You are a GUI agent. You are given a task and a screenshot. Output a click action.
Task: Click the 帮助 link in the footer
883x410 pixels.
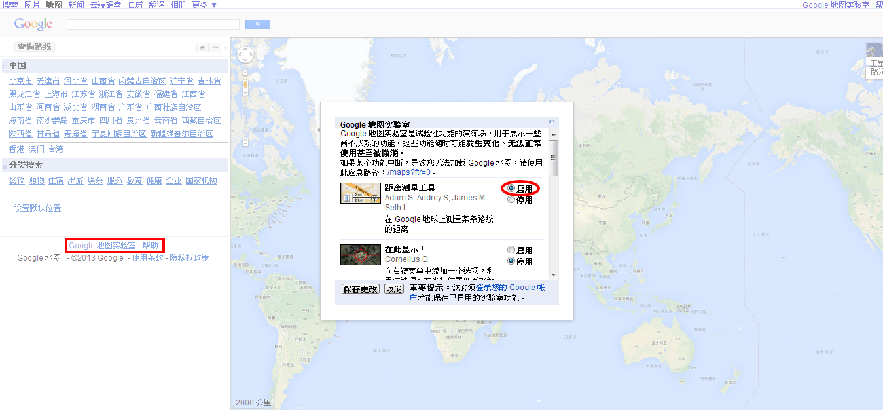click(151, 246)
